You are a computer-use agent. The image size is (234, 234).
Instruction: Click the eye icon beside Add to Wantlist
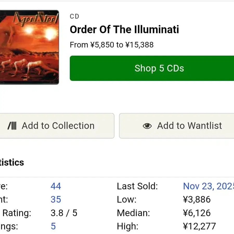tap(147, 126)
